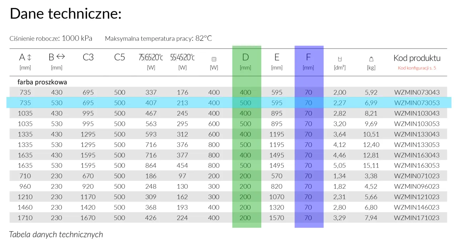Click the vertical height arrow beside A
This screenshot has height=249, width=457.
(29, 57)
